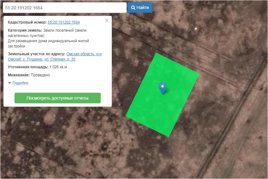Click the Кадастровый номер label
268x179 pixels.
[x=27, y=22]
